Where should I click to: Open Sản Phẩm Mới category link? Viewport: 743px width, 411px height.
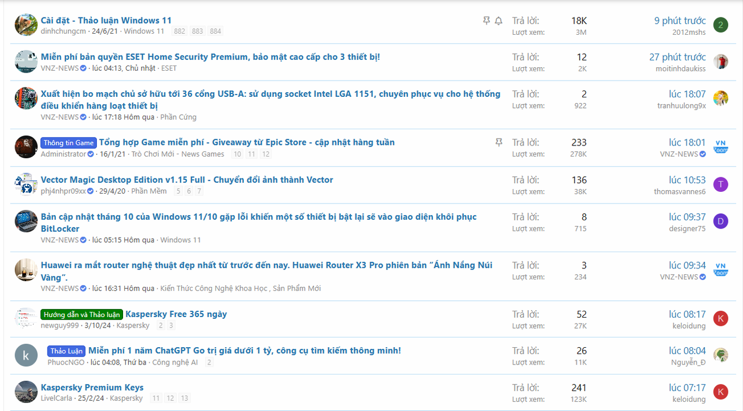click(297, 289)
